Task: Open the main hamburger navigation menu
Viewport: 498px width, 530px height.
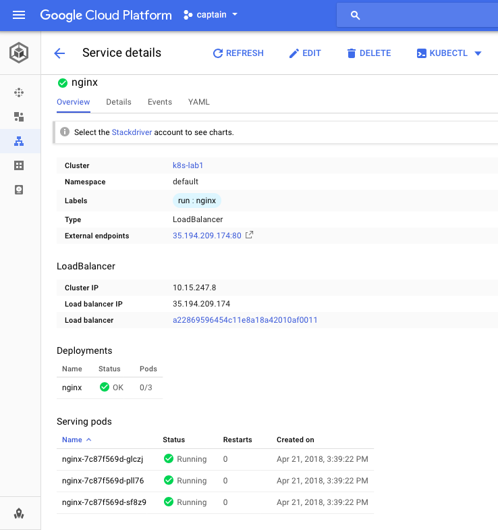Action: click(19, 15)
